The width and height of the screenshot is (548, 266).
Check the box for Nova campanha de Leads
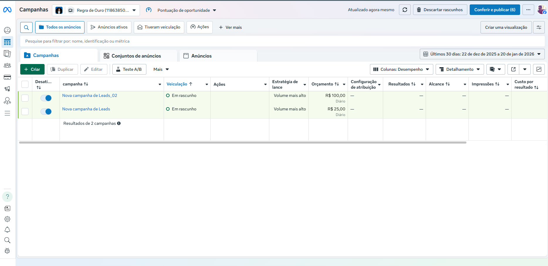[25, 112]
